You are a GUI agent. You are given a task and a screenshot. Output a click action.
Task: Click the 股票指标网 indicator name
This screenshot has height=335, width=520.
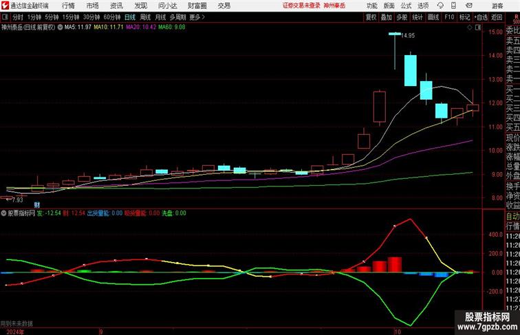tap(21, 213)
